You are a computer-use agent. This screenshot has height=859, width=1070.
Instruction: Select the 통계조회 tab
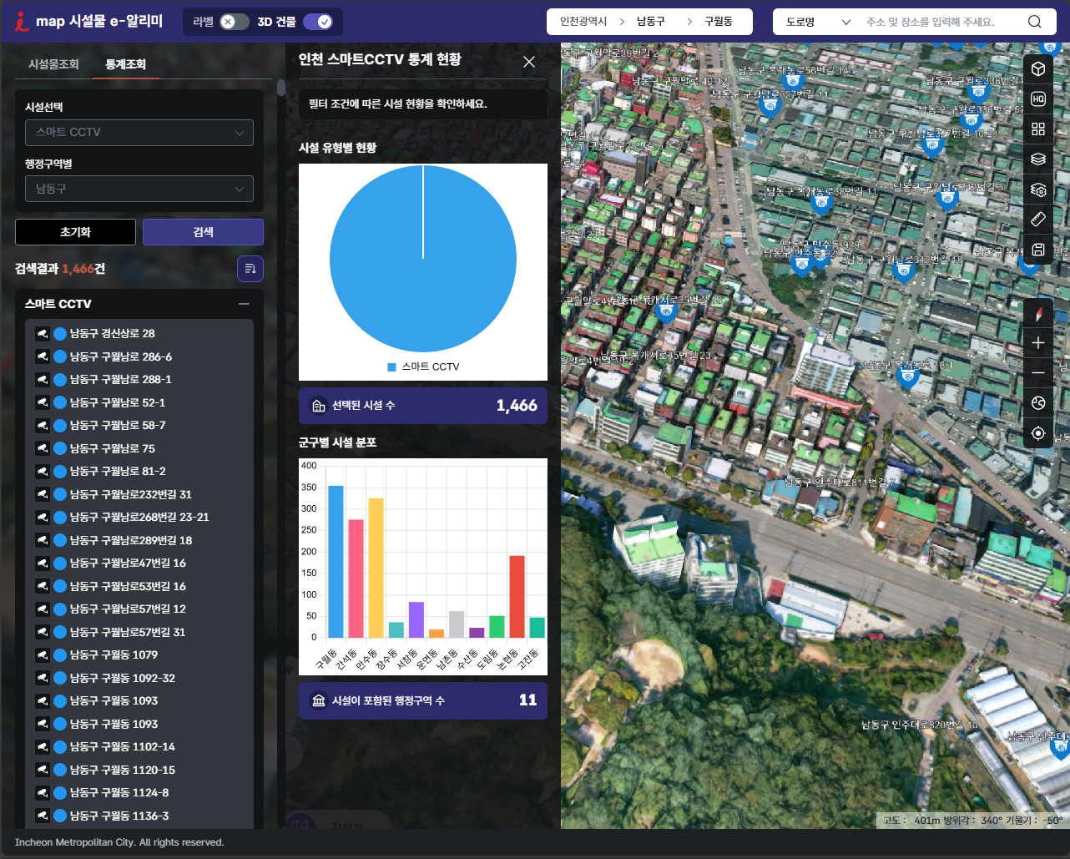(x=125, y=64)
